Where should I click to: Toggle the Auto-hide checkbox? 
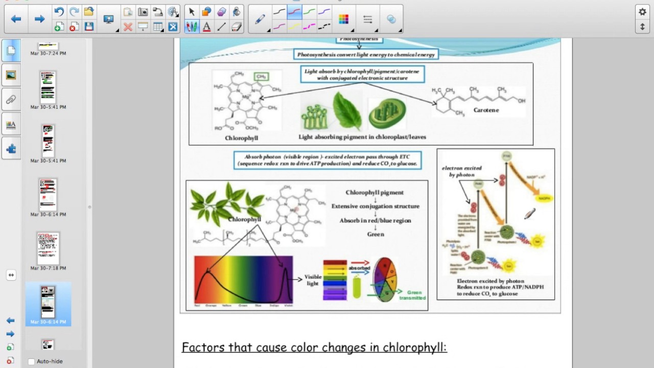pyautogui.click(x=31, y=361)
